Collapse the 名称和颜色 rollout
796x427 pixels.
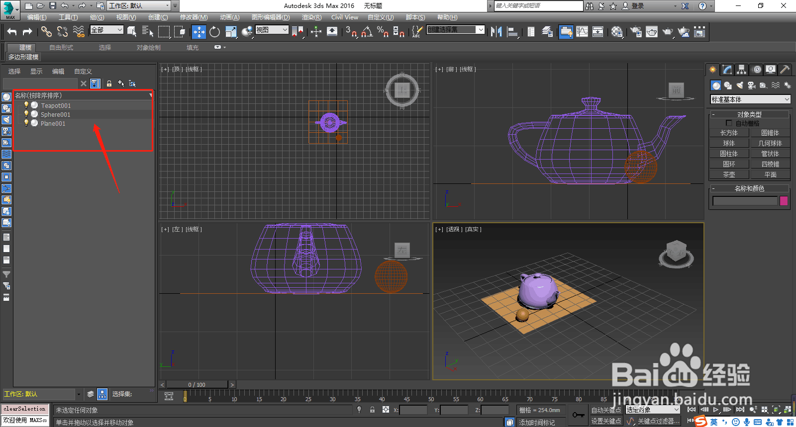pyautogui.click(x=749, y=188)
